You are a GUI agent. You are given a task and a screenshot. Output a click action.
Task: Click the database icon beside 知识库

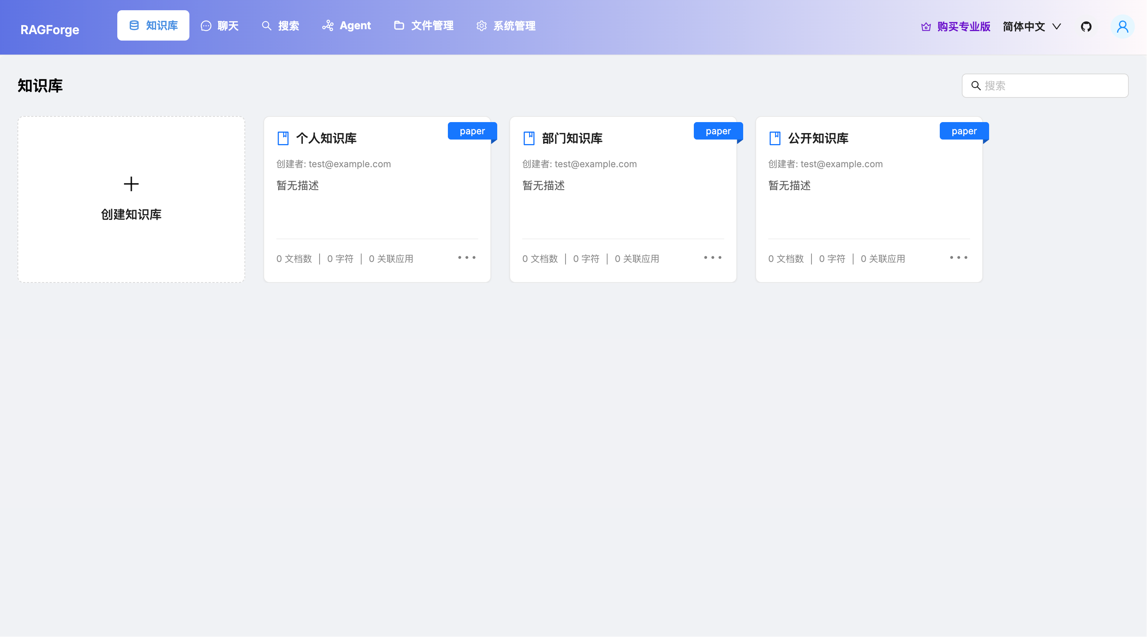click(x=134, y=25)
